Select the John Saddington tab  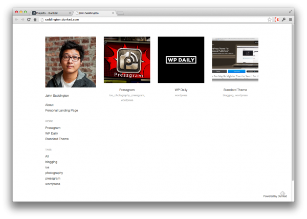94,13
